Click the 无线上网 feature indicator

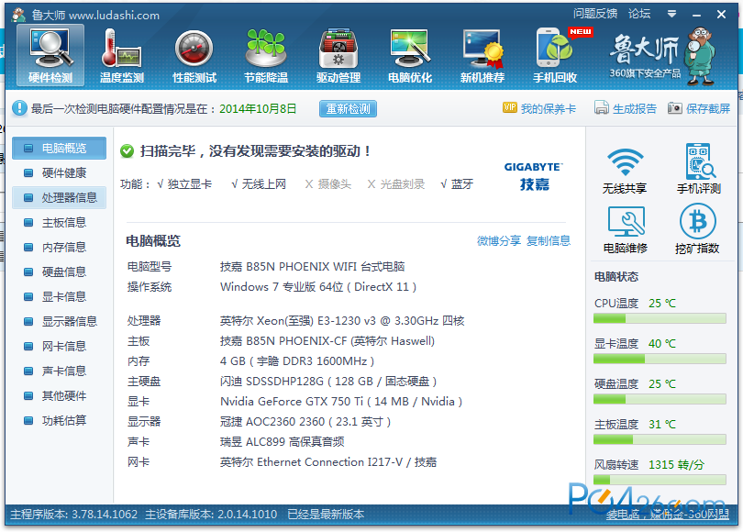tap(259, 183)
